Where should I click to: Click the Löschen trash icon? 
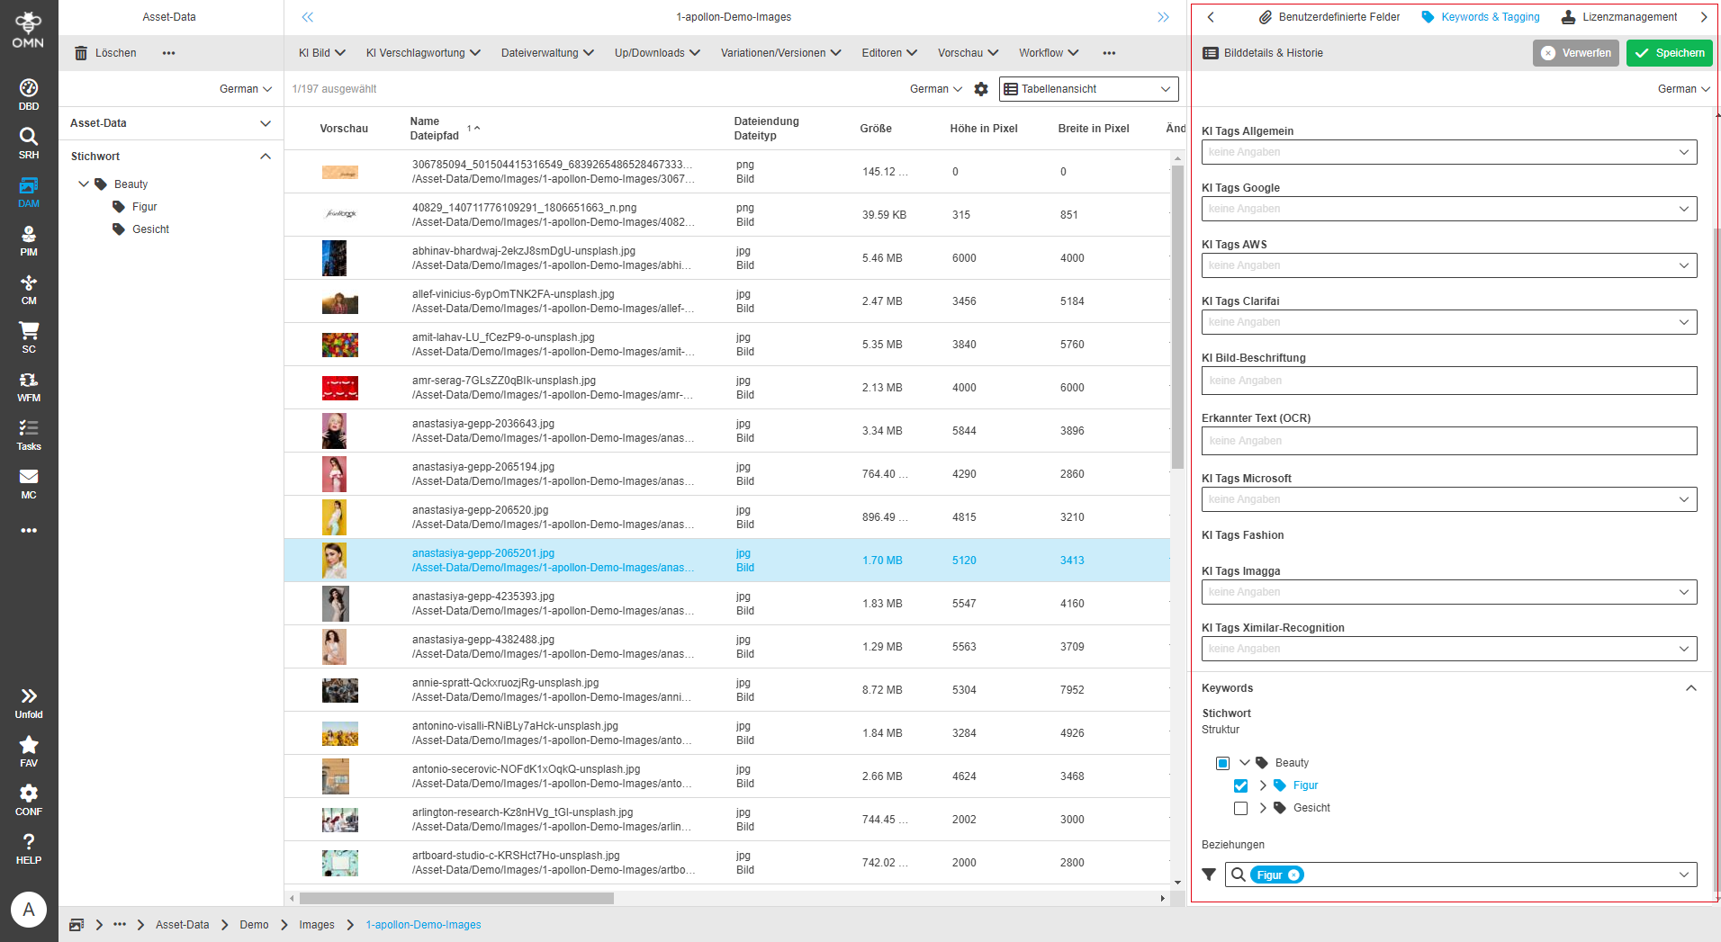[x=80, y=52]
